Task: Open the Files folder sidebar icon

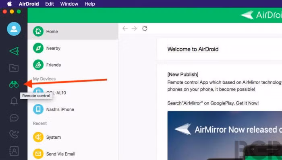Action: point(14,68)
